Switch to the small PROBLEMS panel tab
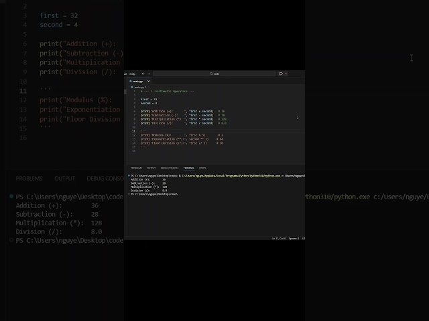429x321 pixels. [x=136, y=168]
